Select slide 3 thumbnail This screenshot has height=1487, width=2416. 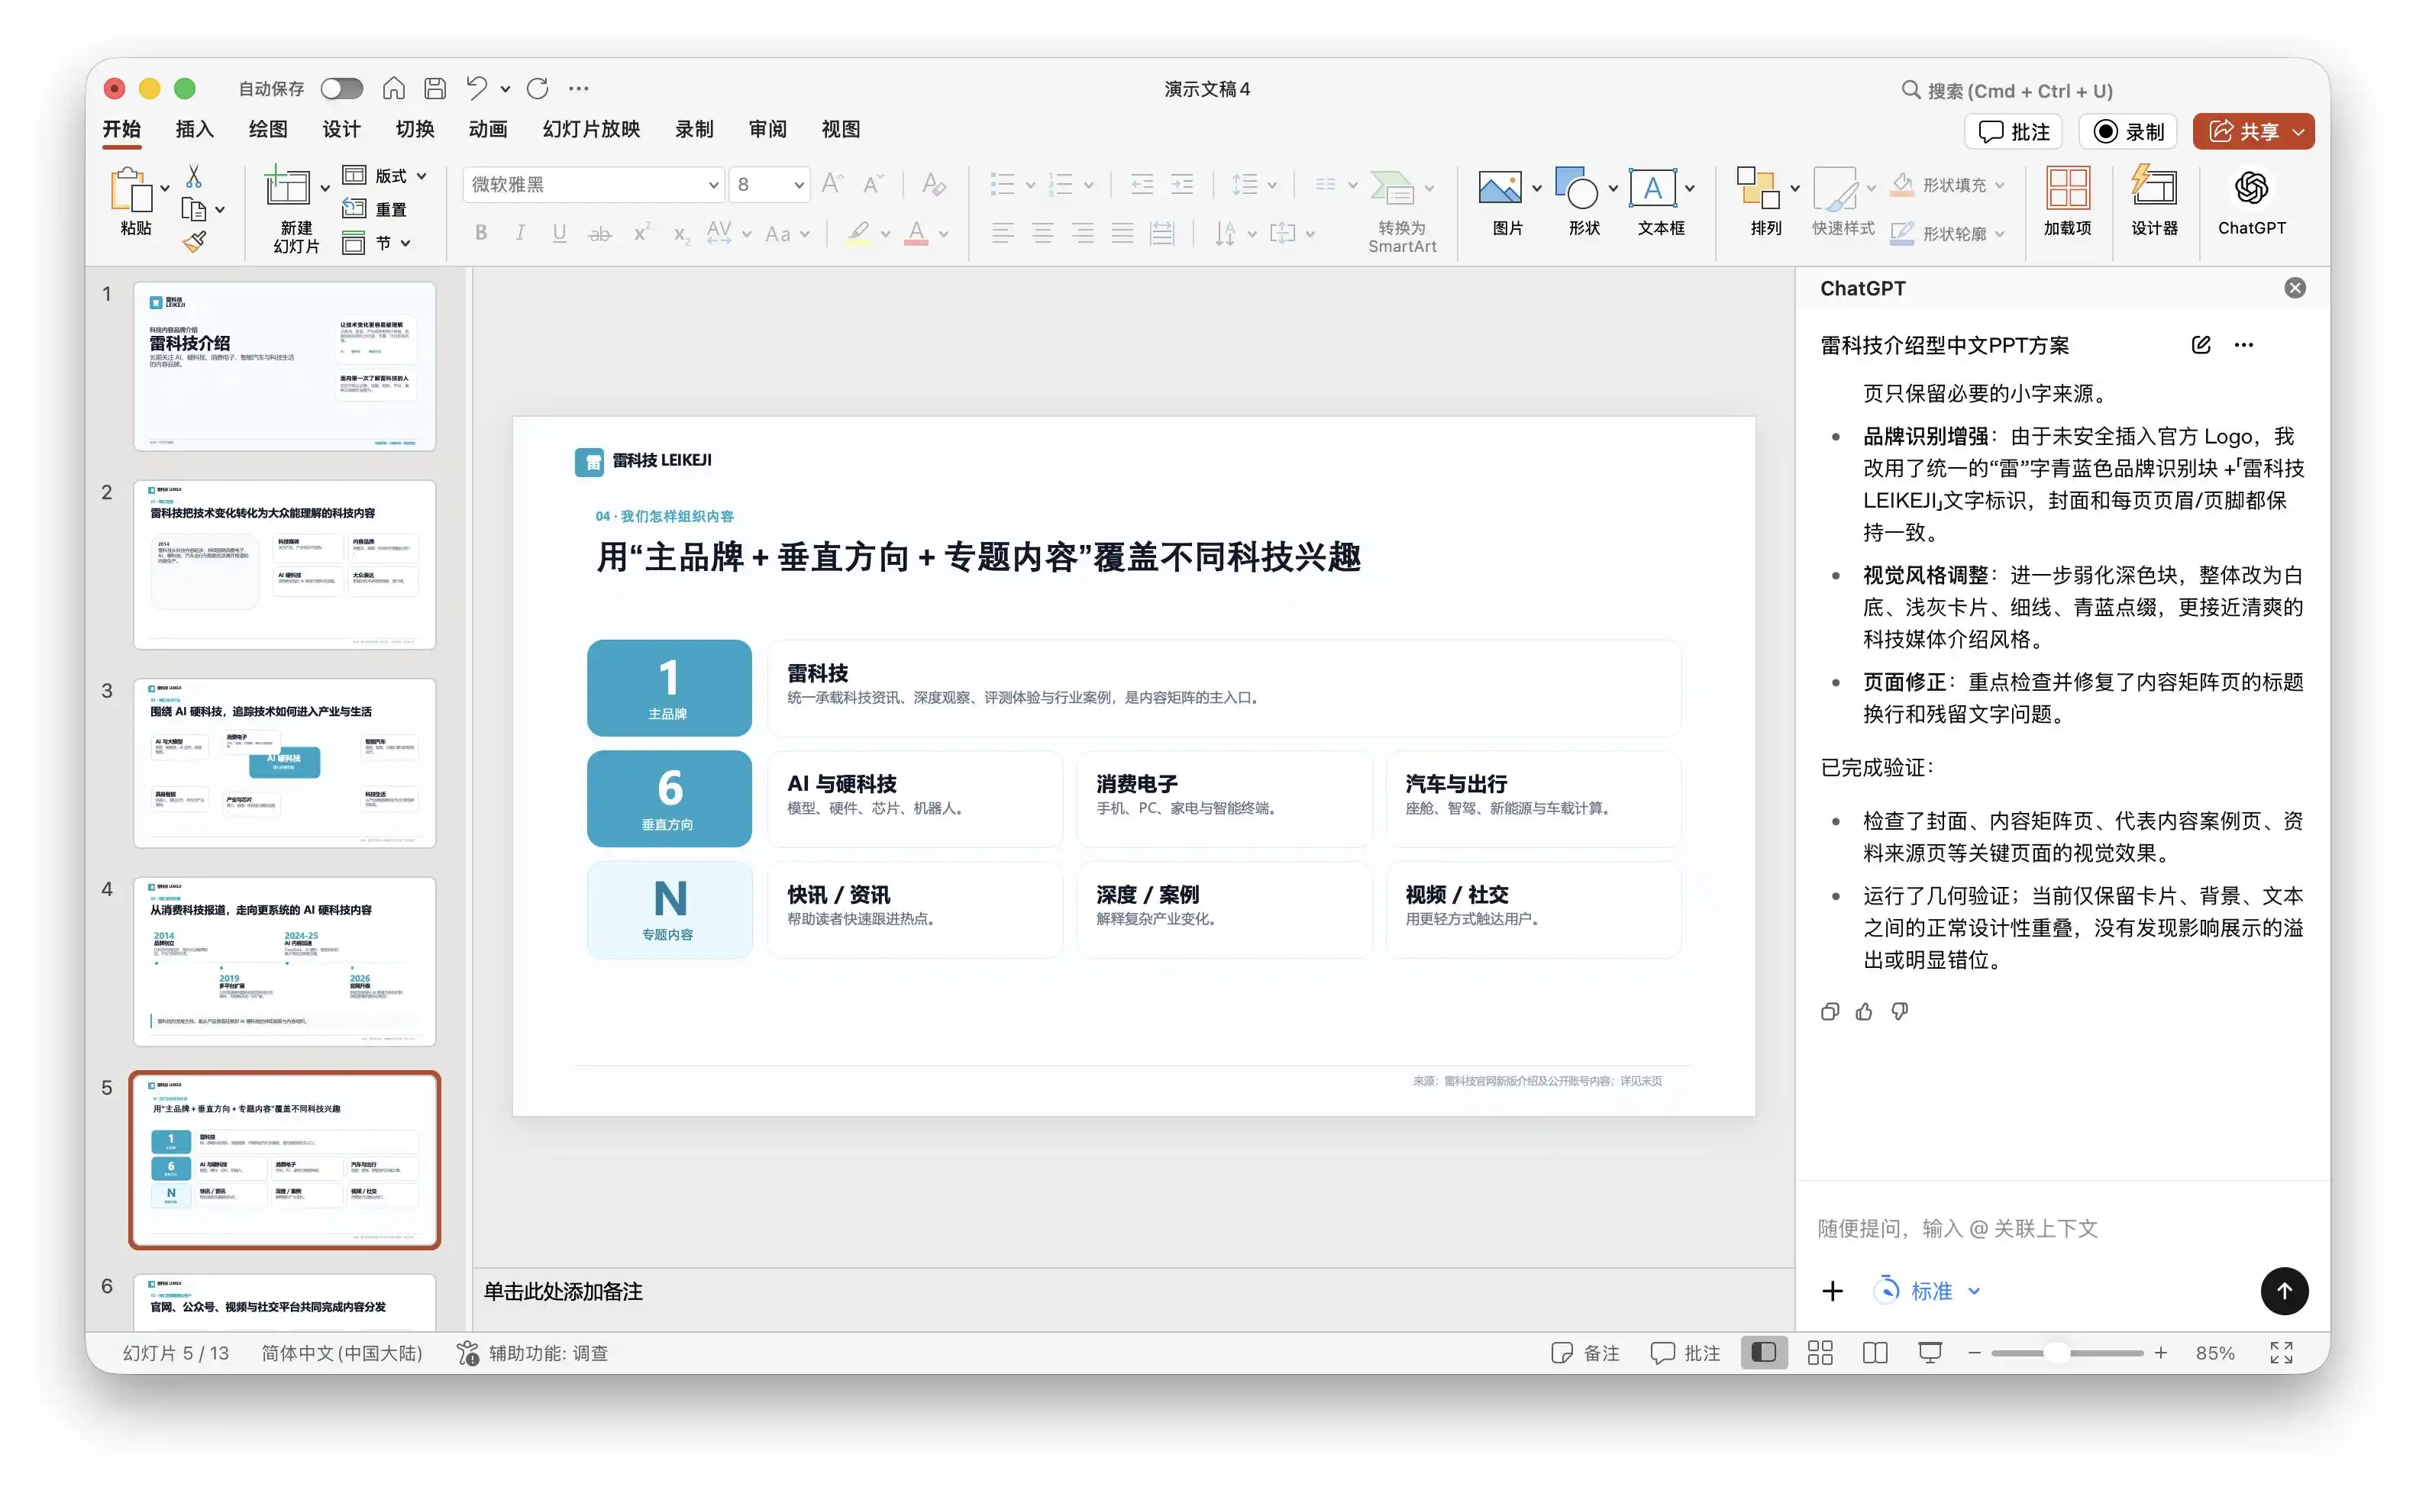pyautogui.click(x=284, y=762)
